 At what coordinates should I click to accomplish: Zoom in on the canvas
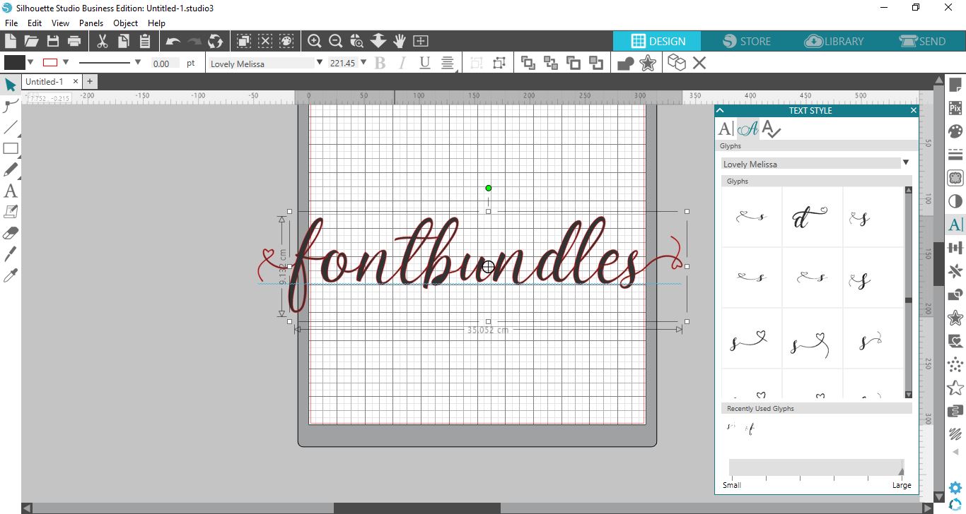coord(315,41)
